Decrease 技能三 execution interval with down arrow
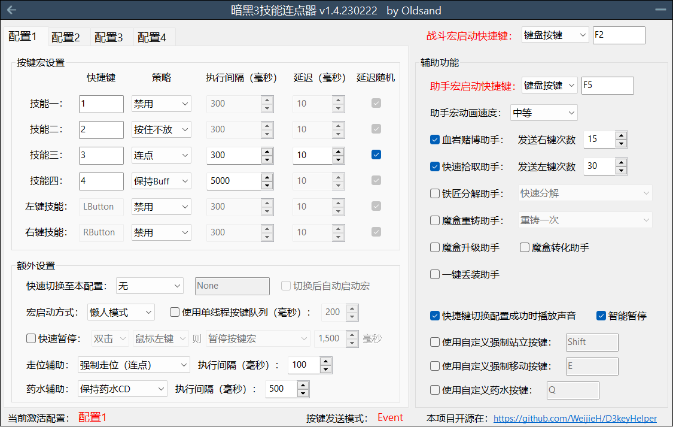Screen dimensions: 673x427 pyautogui.click(x=267, y=159)
